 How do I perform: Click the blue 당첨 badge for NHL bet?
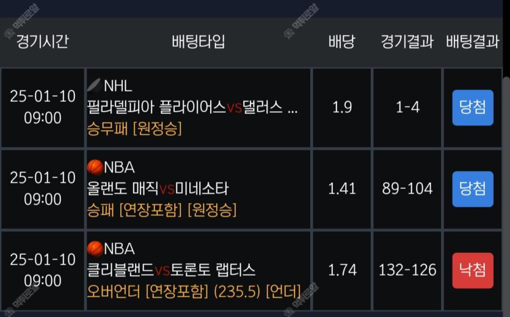pyautogui.click(x=473, y=107)
